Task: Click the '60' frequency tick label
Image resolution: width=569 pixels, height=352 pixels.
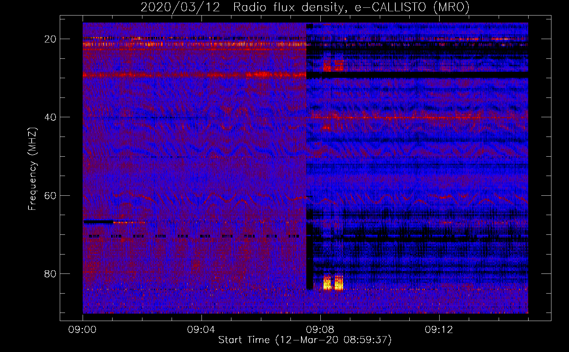Action: 51,195
